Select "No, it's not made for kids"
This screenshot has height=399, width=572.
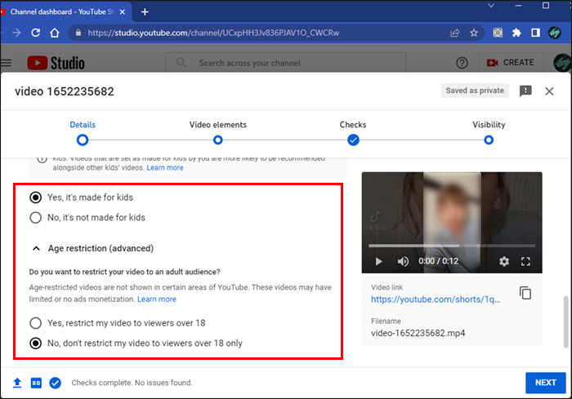click(x=36, y=218)
